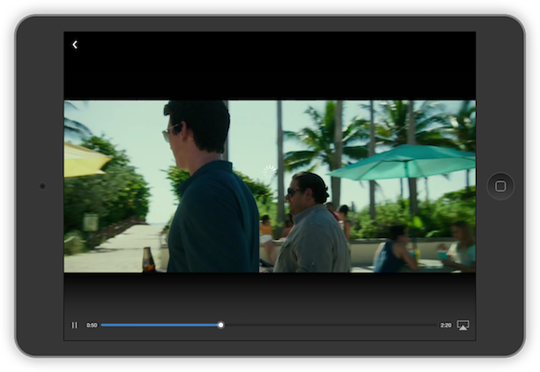Jump ahead on the unplayed timeline track
The image size is (540, 372).
[331, 325]
